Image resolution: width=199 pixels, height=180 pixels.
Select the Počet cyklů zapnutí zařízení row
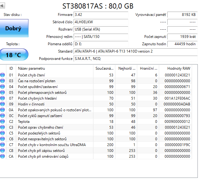coord(96,116)
